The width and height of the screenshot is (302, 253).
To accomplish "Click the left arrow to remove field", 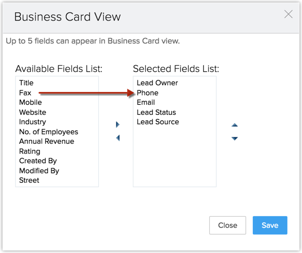I will [118, 138].
